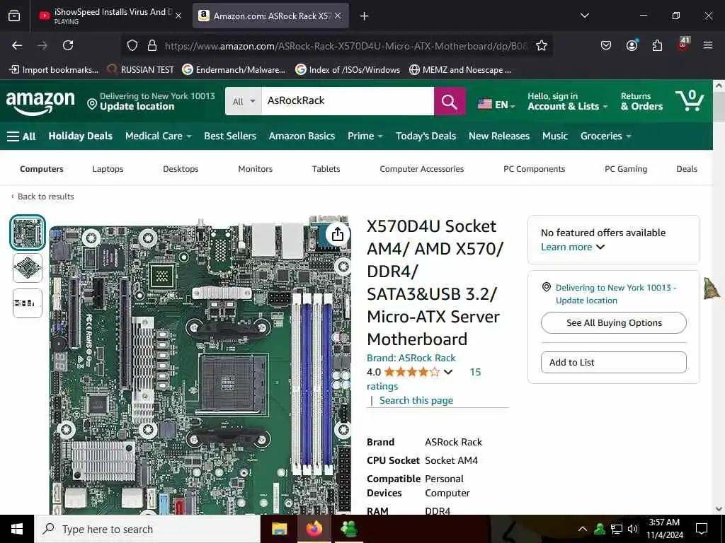Reload the current page
Screen dimensions: 725x543
(68, 45)
